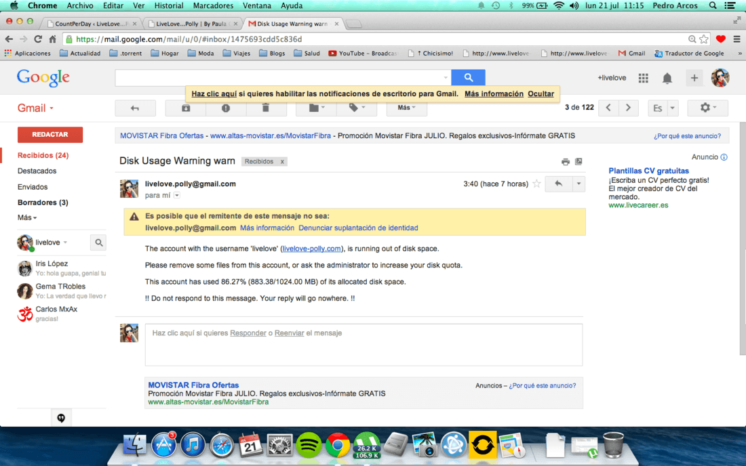Click the REDACTAR compose button
This screenshot has height=466, width=746.
click(50, 134)
